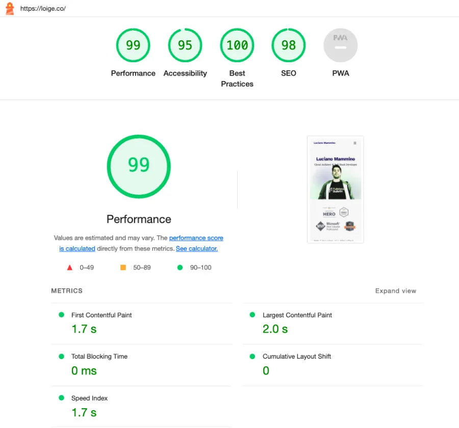Select the Accessibility score gauge
459x428 pixels.
185,45
